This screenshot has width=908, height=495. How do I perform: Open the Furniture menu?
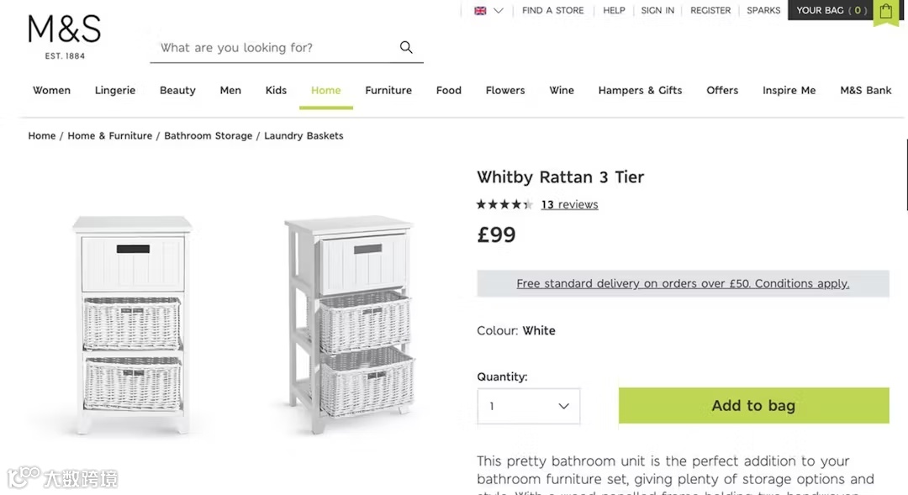coord(388,90)
